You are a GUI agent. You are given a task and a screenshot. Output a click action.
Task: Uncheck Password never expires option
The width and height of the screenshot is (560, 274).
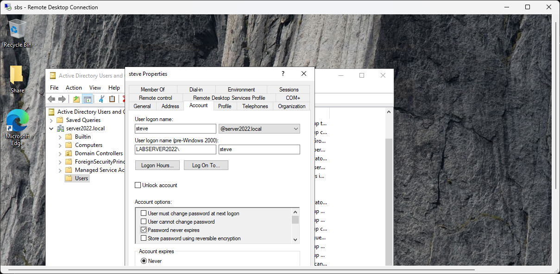coord(144,230)
